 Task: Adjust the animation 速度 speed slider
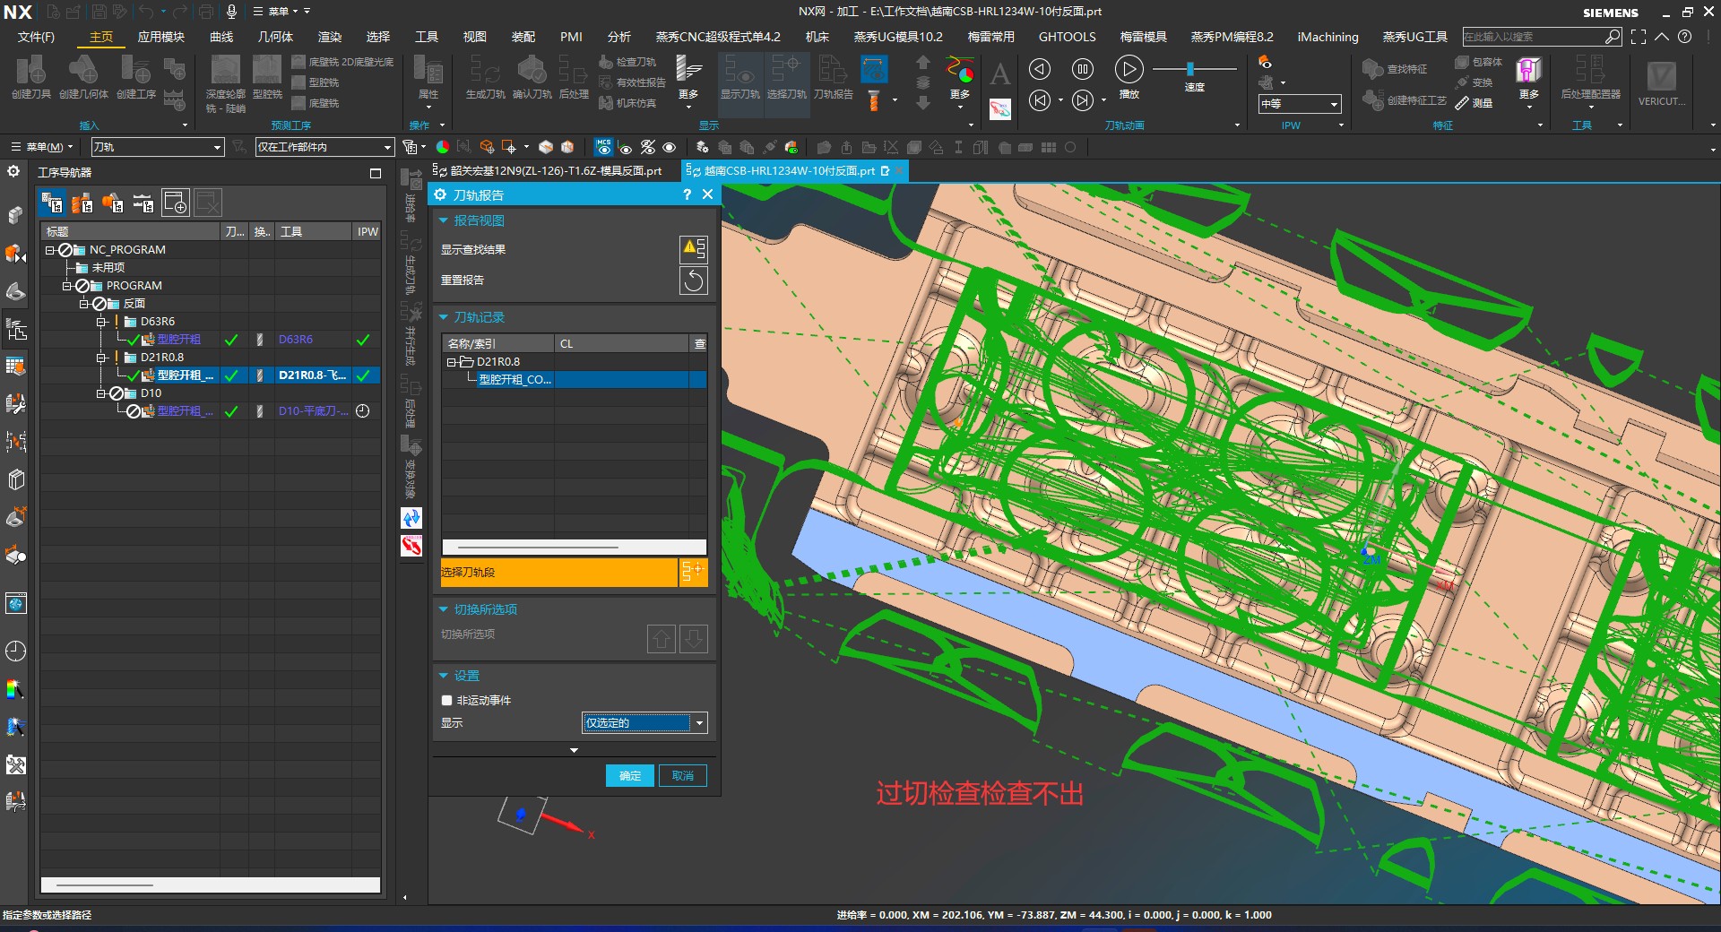click(1190, 69)
